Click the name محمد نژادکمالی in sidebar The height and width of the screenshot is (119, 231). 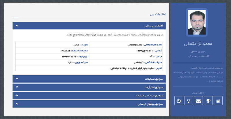click(198, 44)
